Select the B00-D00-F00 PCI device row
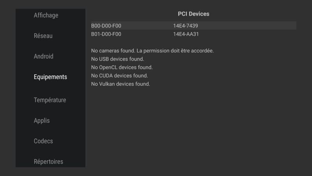The width and height of the screenshot is (312, 176). point(193,26)
